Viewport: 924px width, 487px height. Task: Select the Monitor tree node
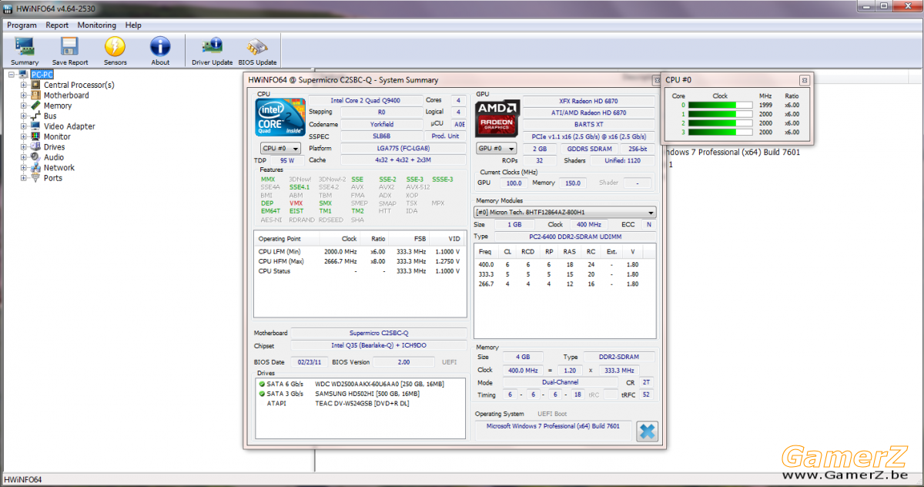click(x=58, y=136)
